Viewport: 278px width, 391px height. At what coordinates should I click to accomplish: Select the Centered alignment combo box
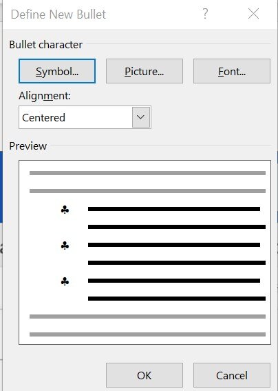tap(85, 117)
